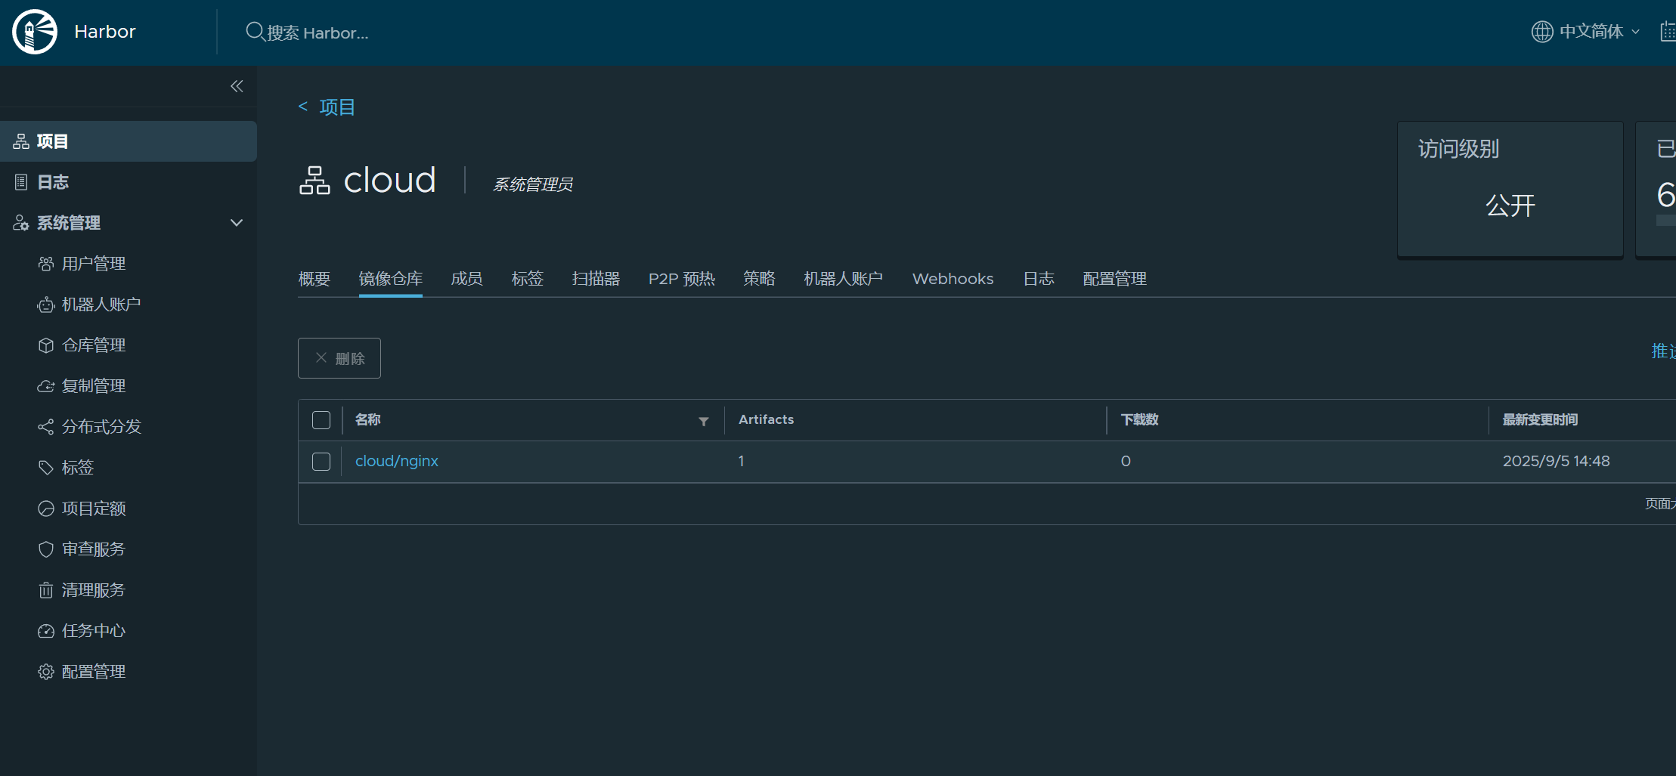The height and width of the screenshot is (776, 1676).
Task: Click the Logs (日志) sidebar icon
Action: coord(21,182)
